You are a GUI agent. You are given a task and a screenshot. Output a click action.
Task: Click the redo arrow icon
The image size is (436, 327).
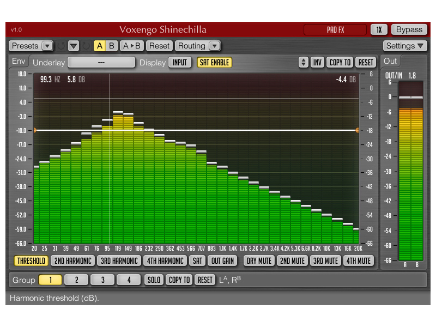coord(86,46)
